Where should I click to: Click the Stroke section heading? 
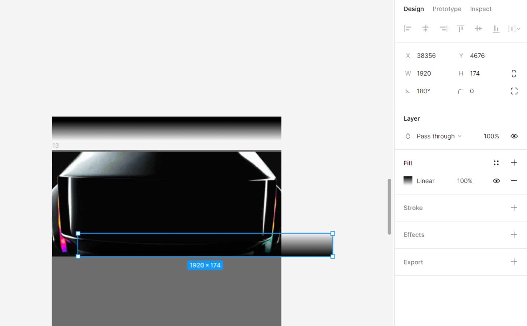point(413,208)
